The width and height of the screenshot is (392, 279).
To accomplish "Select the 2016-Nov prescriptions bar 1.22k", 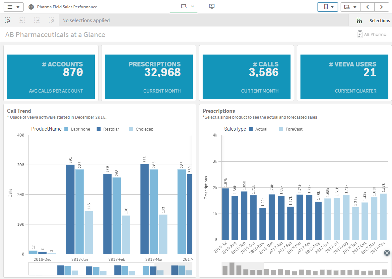I will (x=263, y=224).
